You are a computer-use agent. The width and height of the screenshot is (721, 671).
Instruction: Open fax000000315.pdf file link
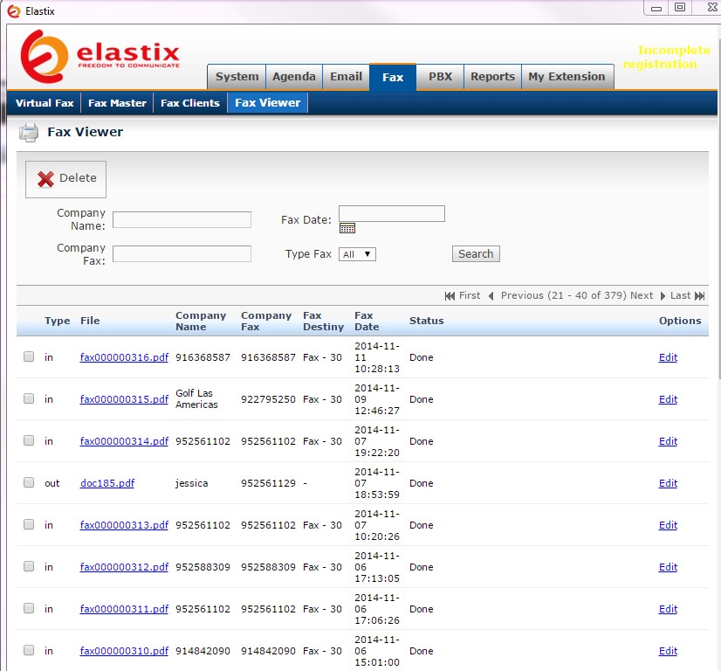(124, 399)
